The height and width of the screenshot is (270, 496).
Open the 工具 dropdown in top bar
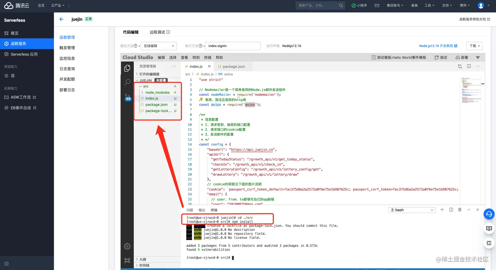[x=429, y=6]
